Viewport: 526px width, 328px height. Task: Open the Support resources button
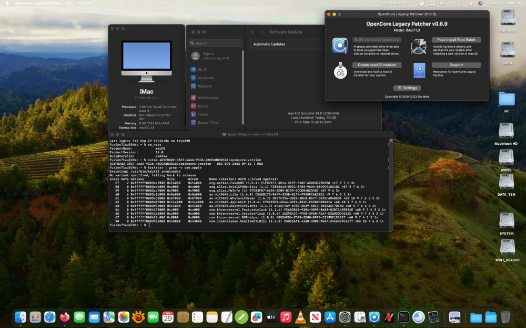(x=456, y=65)
